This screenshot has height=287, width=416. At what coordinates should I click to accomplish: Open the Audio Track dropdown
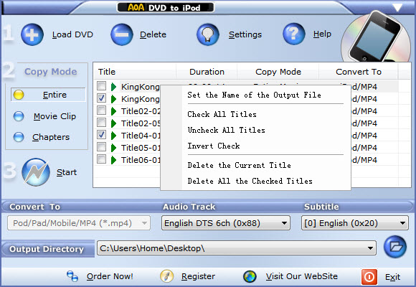pos(226,223)
